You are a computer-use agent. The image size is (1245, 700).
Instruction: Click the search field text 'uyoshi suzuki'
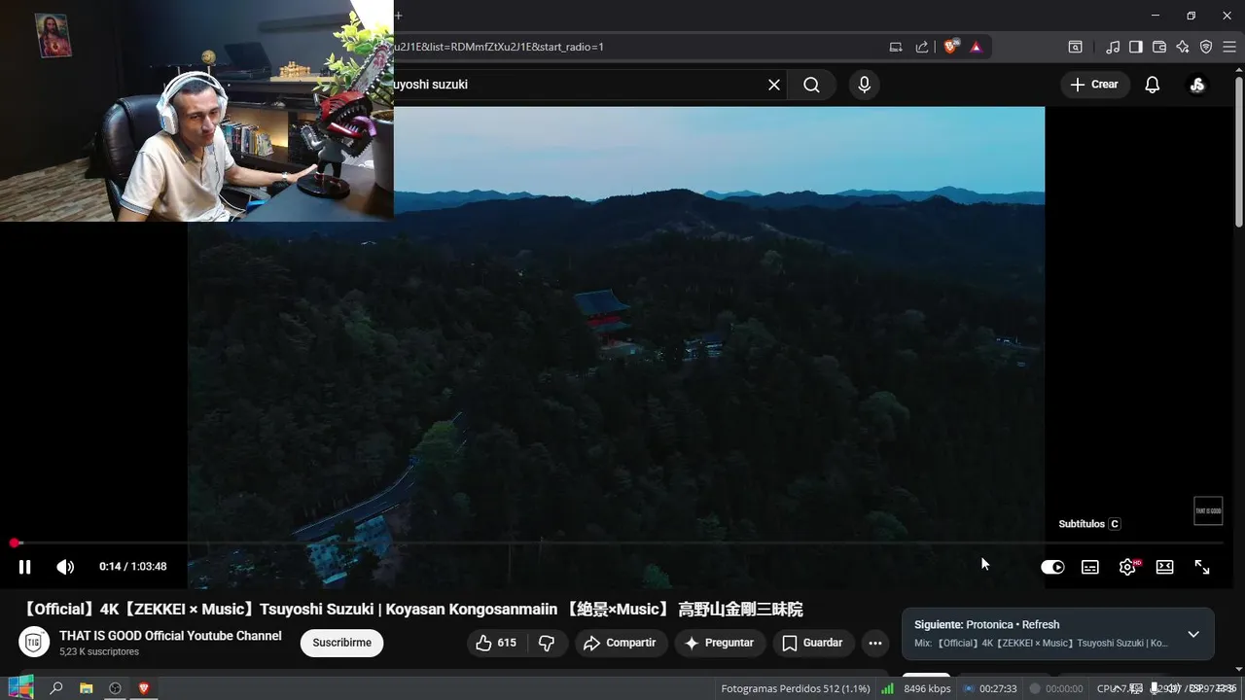point(431,85)
